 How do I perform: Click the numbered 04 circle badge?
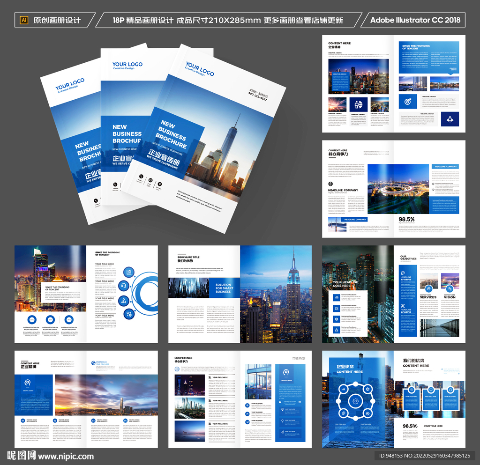tap(125, 421)
